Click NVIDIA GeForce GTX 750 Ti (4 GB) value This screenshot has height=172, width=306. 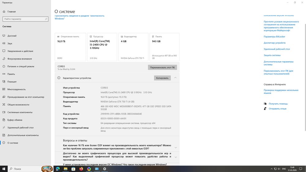[118, 102]
